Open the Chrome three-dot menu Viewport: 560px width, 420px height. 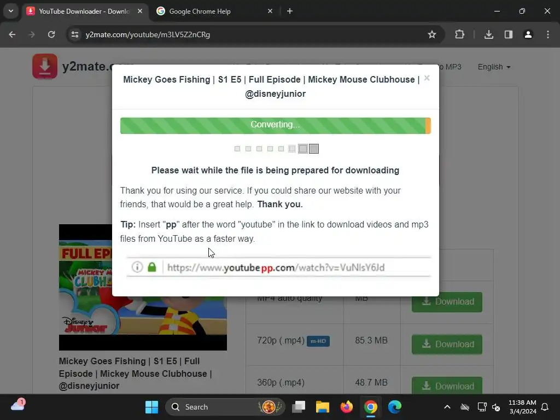coord(547,34)
